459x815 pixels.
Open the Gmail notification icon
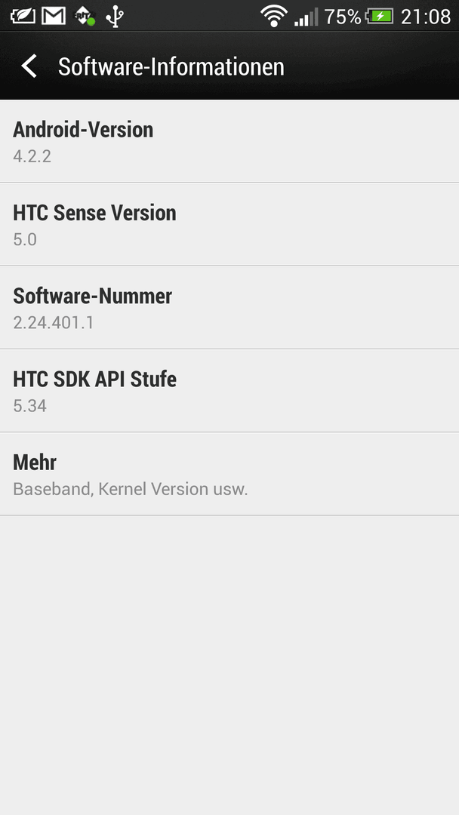click(54, 16)
